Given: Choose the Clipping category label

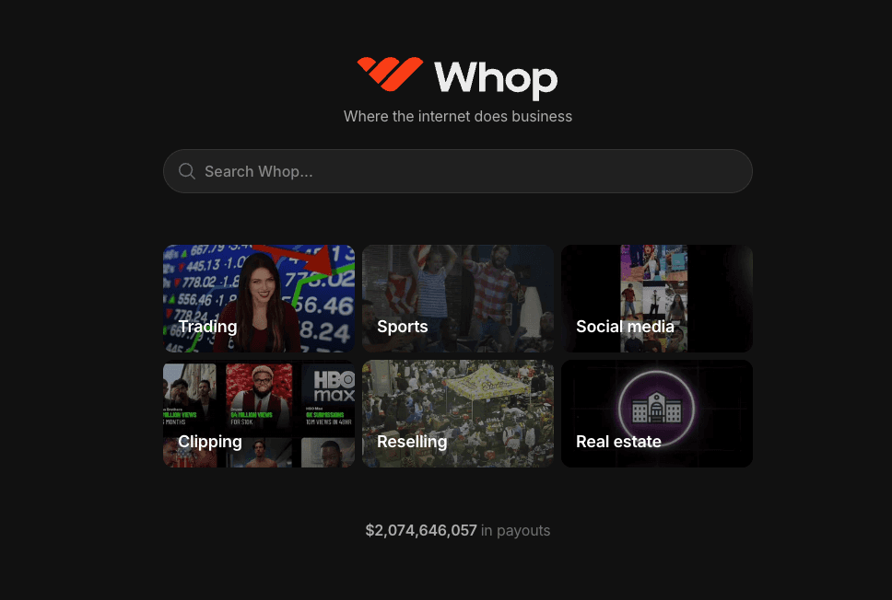Looking at the screenshot, I should click(210, 442).
